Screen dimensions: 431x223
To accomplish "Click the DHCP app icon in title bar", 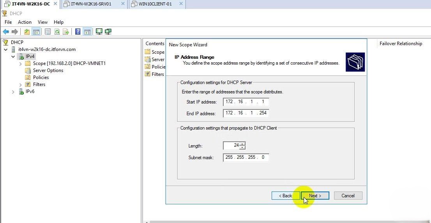I will click(x=4, y=14).
